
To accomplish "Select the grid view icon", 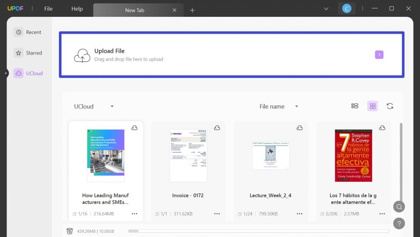I will [x=372, y=106].
